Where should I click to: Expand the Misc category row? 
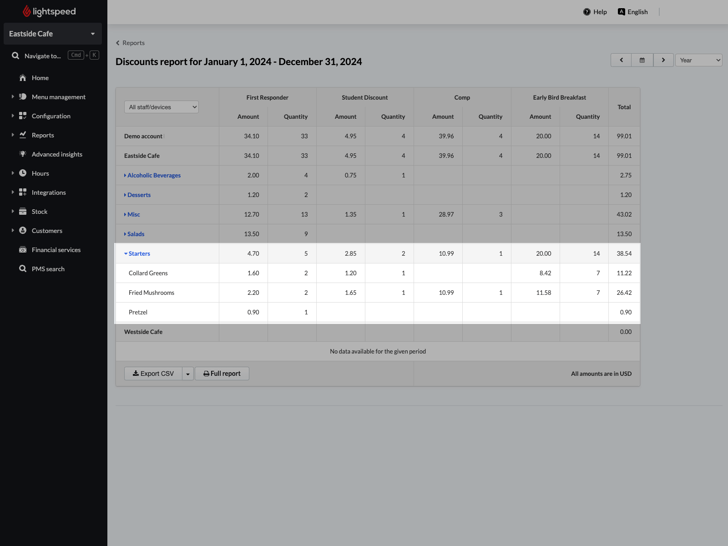tap(132, 214)
